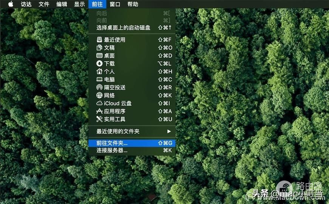Click the 实用工具 tools icon

(99, 119)
